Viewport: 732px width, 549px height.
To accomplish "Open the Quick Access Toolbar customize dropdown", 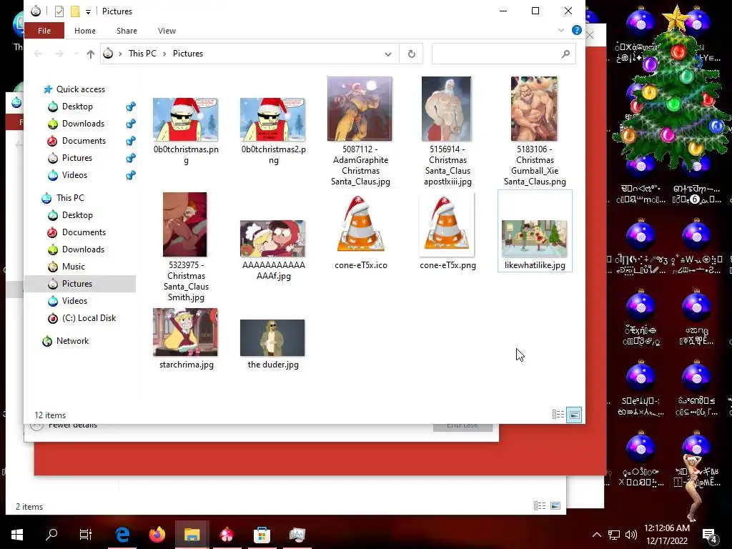I will 88,11.
